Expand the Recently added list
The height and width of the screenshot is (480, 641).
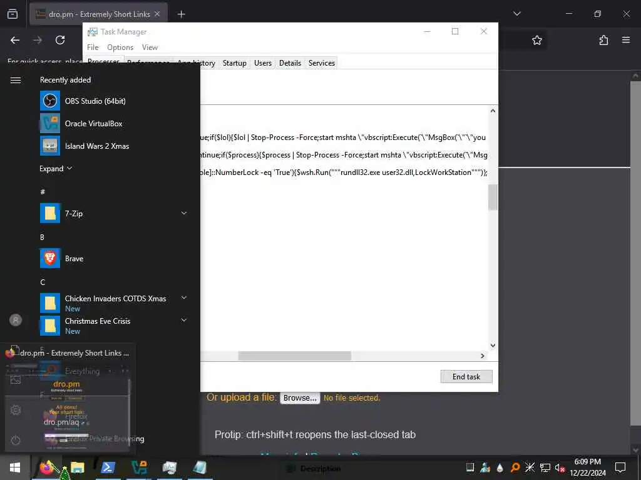(56, 169)
